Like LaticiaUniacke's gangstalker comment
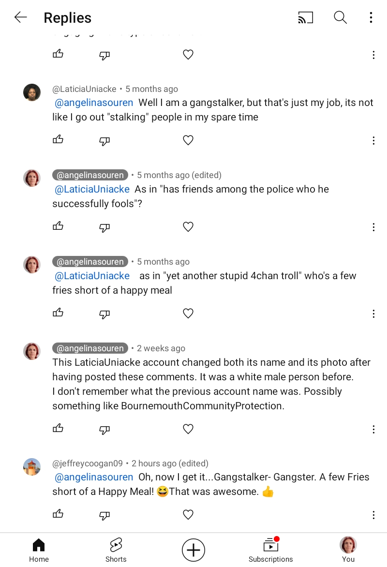This screenshot has width=387, height=567. (x=58, y=140)
